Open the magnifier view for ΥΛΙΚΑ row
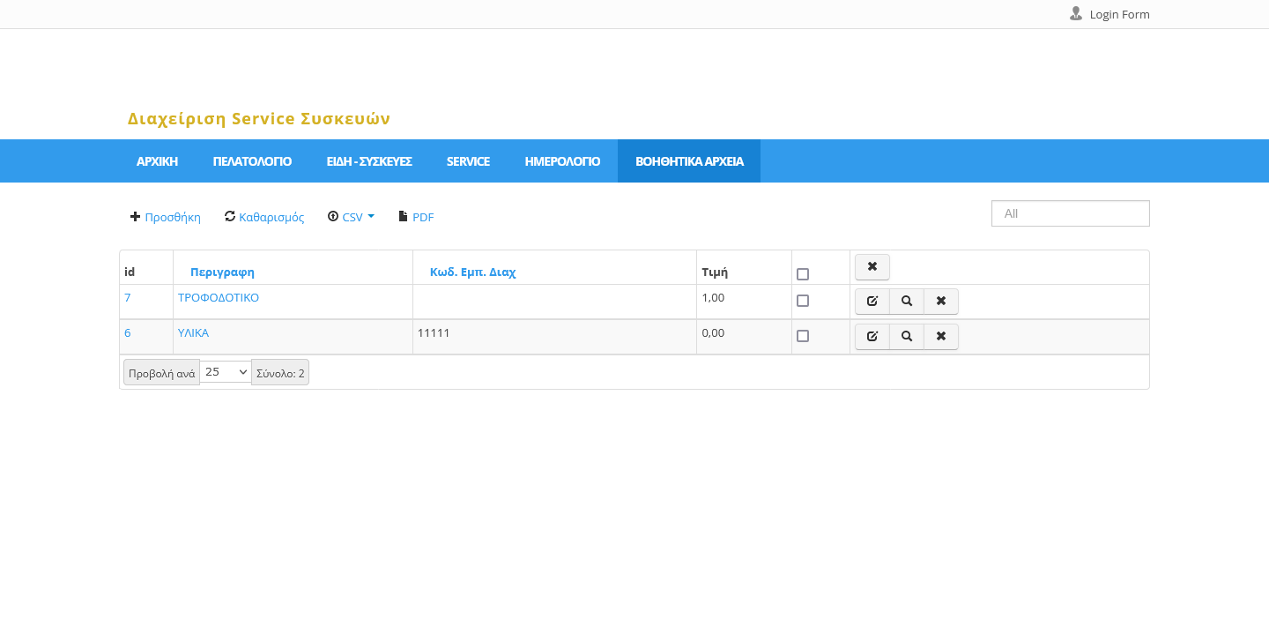The height and width of the screenshot is (634, 1269). pos(907,337)
